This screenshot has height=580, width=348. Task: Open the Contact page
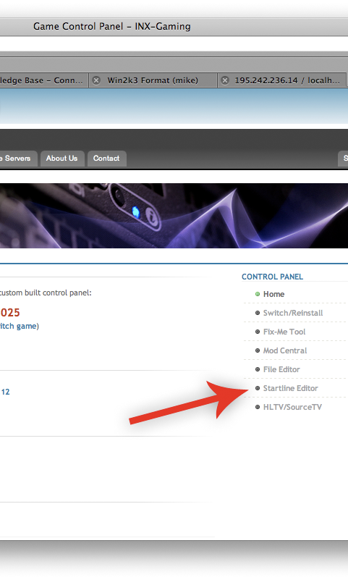(x=106, y=159)
